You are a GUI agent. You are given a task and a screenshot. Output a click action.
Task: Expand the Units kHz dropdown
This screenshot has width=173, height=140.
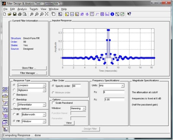pos(112,85)
